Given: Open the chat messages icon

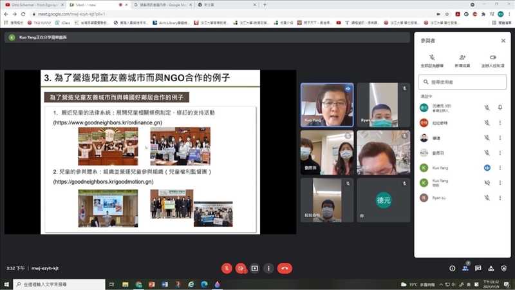Looking at the screenshot, I should coord(478,268).
